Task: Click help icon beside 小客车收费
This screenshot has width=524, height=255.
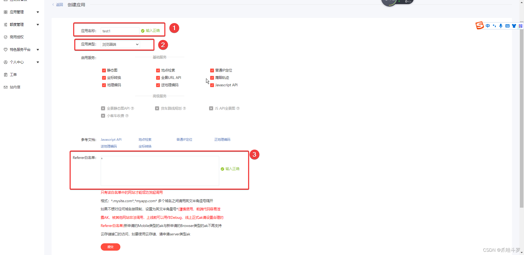Action: pyautogui.click(x=127, y=116)
